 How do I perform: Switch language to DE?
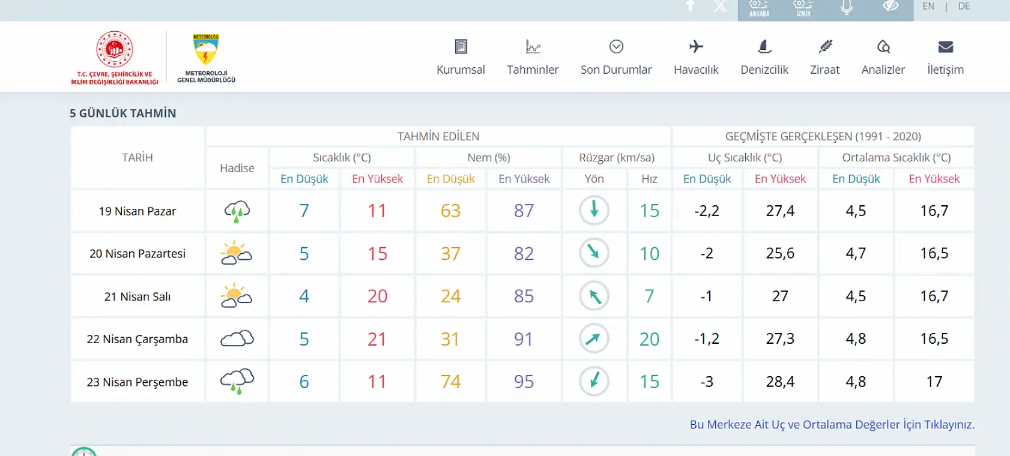point(964,6)
